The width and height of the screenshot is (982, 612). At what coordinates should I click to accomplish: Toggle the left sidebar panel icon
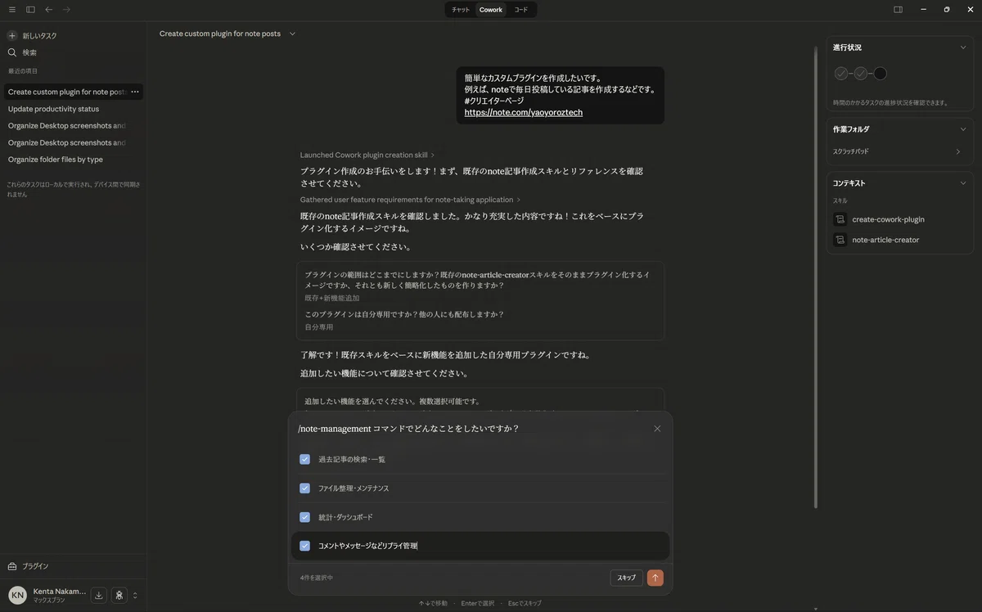(x=30, y=10)
